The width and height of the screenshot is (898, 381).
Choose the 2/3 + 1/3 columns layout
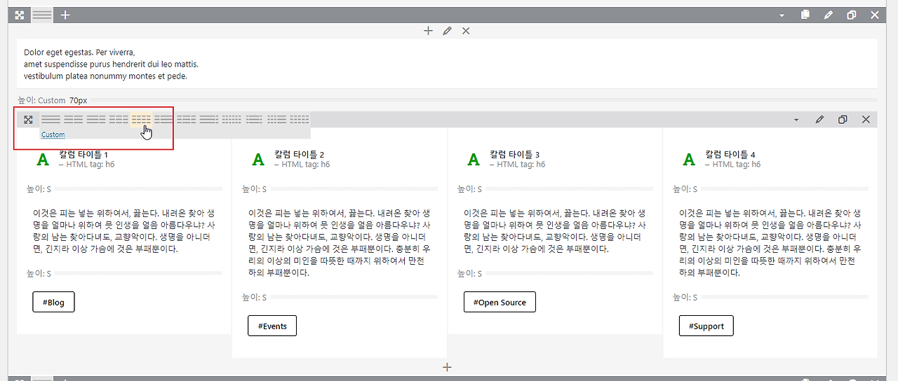(96, 120)
